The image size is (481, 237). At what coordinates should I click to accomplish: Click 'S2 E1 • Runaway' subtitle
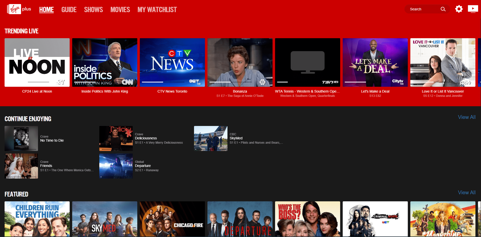point(147,170)
